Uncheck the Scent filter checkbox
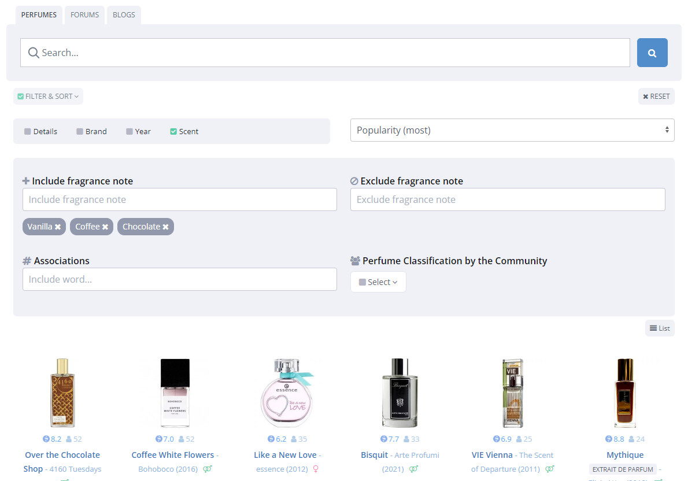The width and height of the screenshot is (688, 481). coord(173,131)
